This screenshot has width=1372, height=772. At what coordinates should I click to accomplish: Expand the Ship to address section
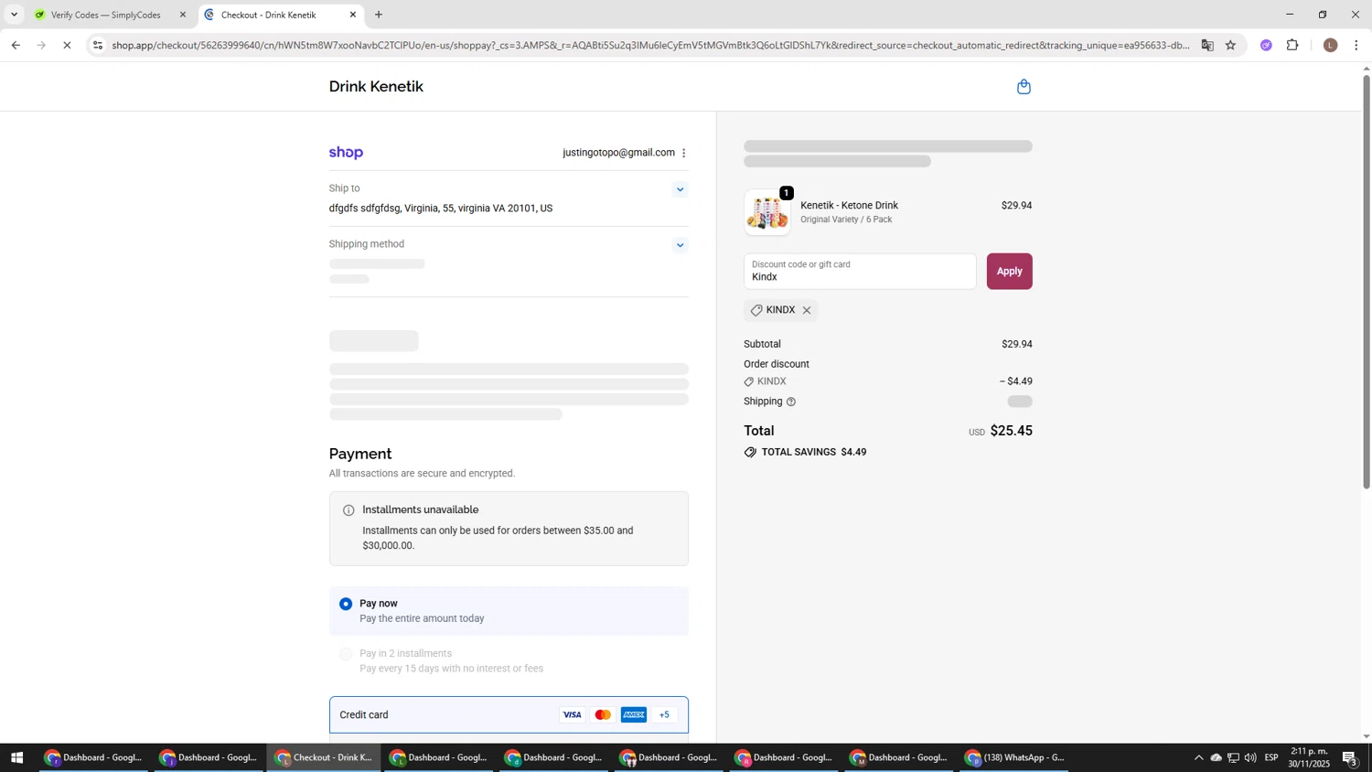pyautogui.click(x=680, y=189)
